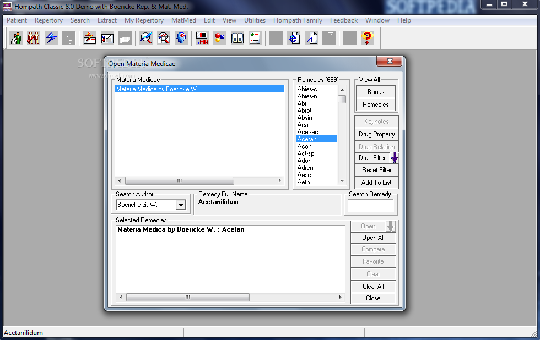The height and width of the screenshot is (340, 540).
Task: Click the Remedies list scroll-up arrow
Action: (342, 90)
